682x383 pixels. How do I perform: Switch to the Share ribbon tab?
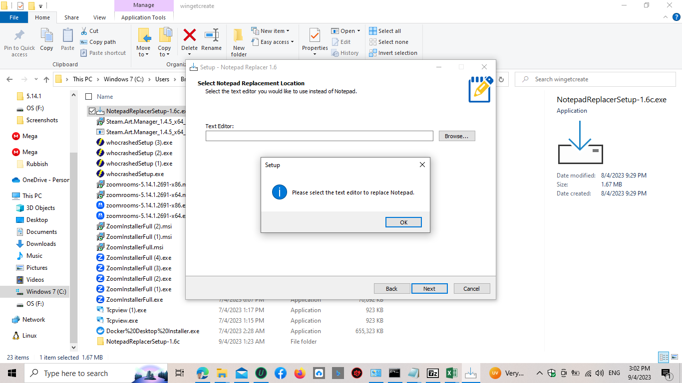coord(71,16)
